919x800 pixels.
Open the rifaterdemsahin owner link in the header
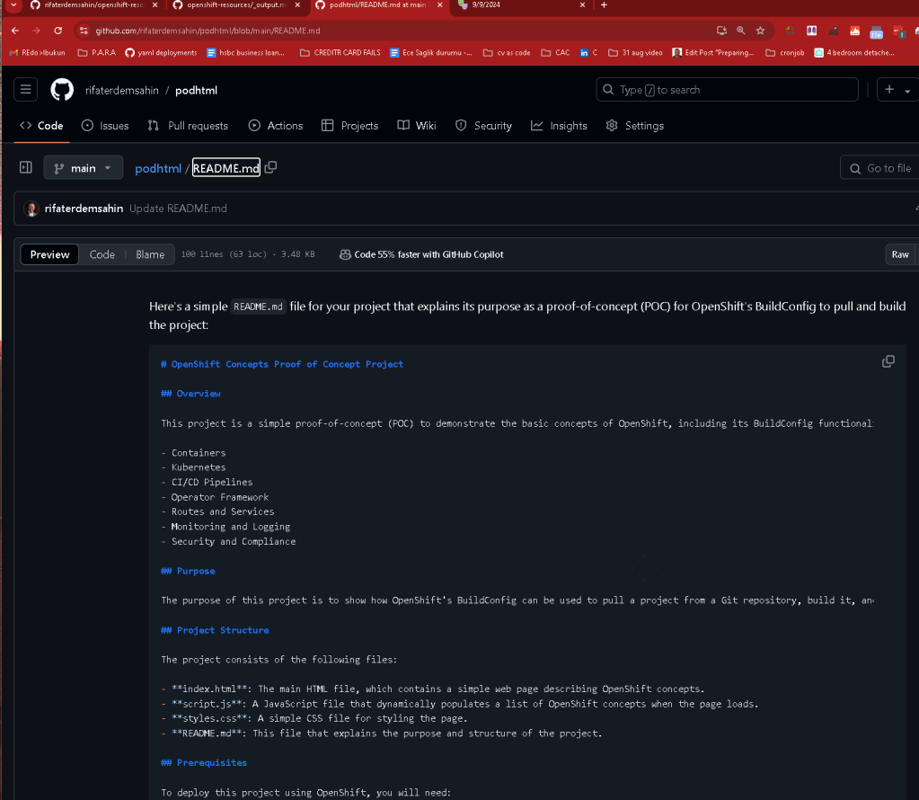(122, 90)
